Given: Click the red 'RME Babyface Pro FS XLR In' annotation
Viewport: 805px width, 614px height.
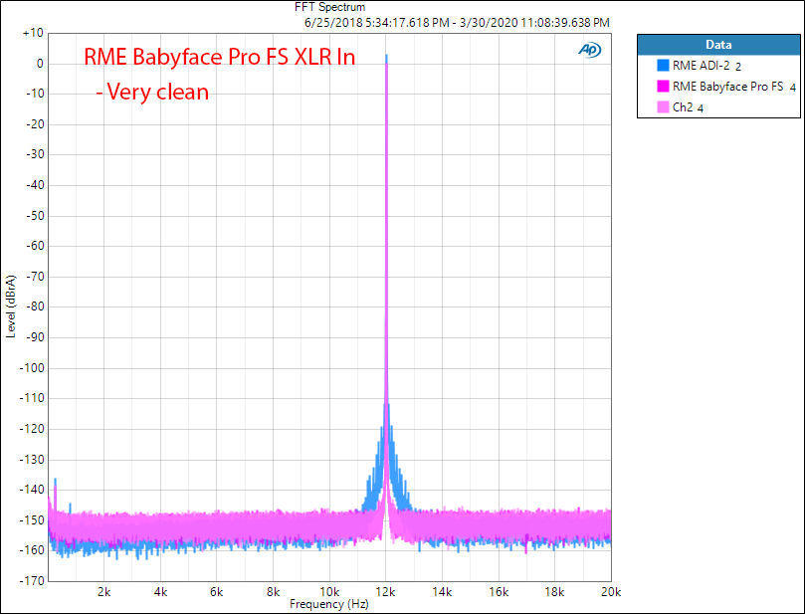Looking at the screenshot, I should coord(219,57).
